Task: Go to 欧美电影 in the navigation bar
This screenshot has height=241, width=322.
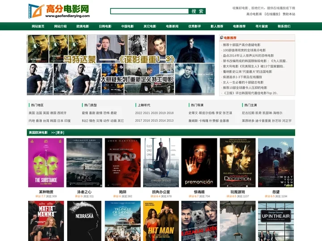Action: pos(83,26)
